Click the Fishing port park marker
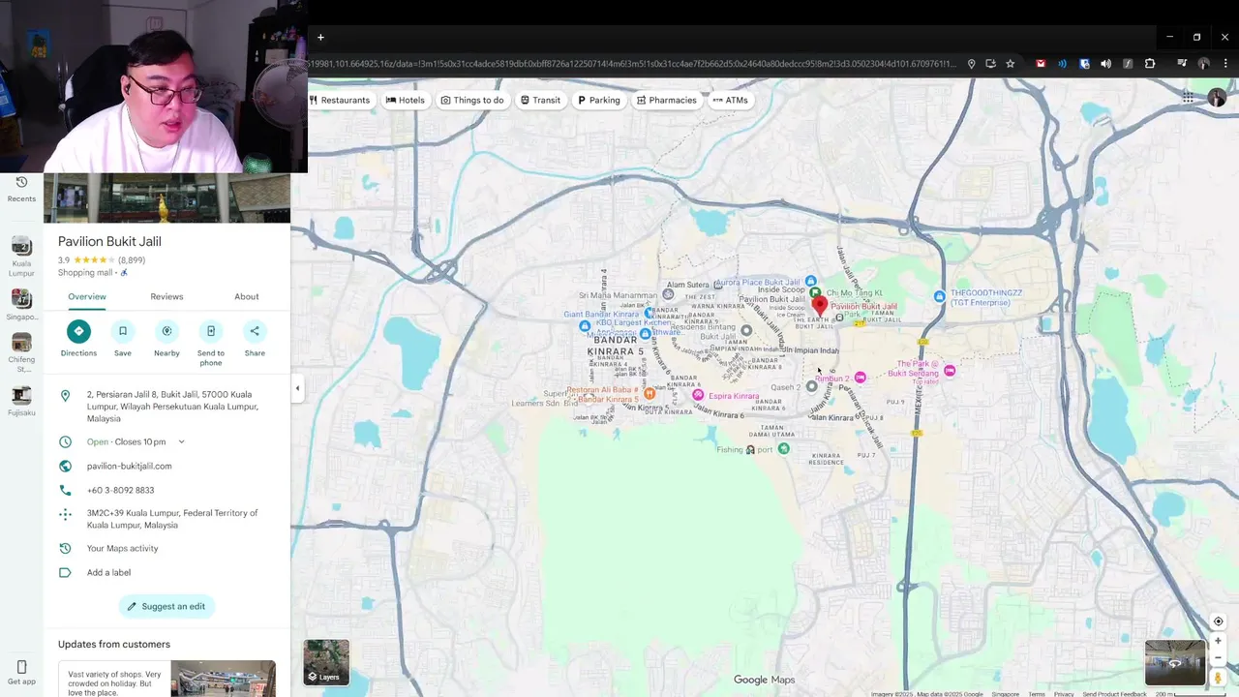 pos(783,448)
